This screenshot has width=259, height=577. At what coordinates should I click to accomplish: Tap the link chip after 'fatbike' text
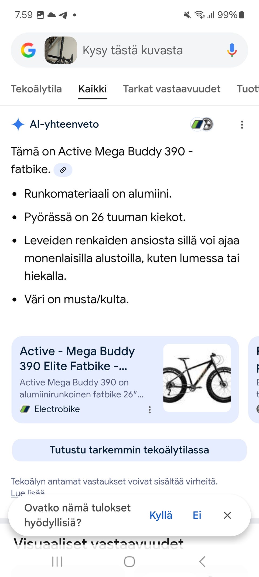(x=63, y=170)
